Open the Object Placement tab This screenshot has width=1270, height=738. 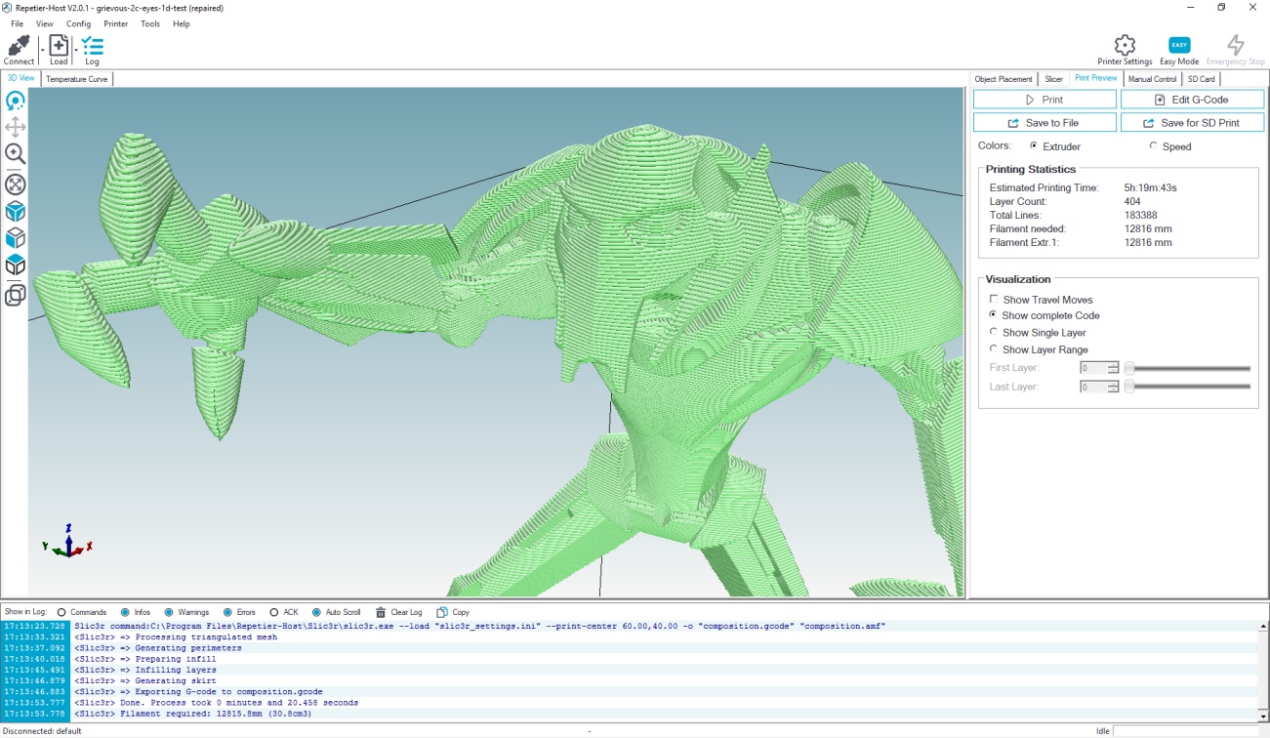click(1004, 79)
